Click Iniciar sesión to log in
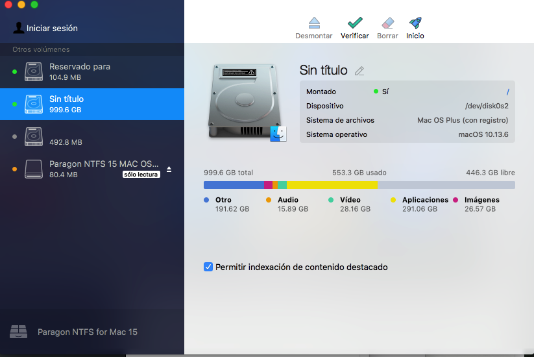Screen dimensions: 534x357 tap(52, 29)
